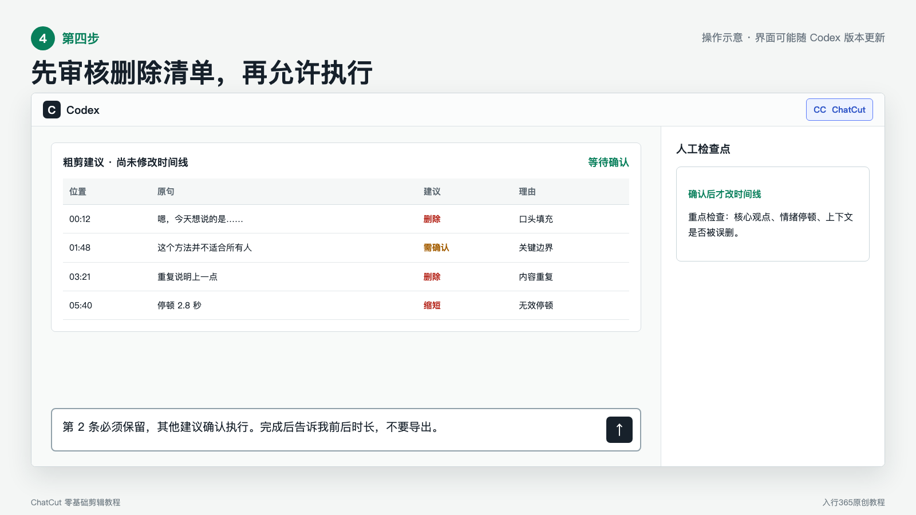The height and width of the screenshot is (515, 916).
Task: Click the reason 无效停顿
Action: [536, 306]
